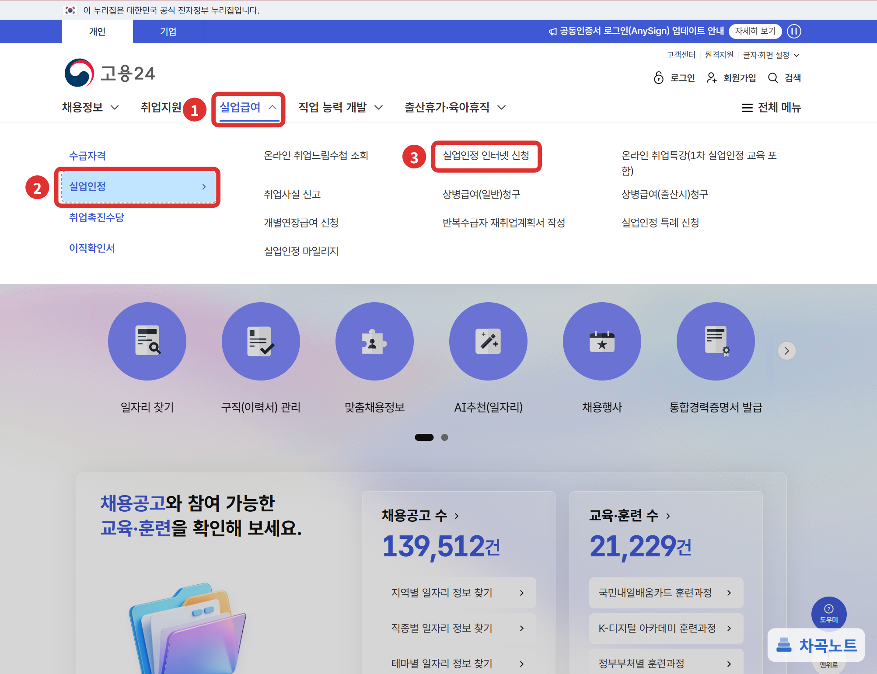The width and height of the screenshot is (877, 674).
Task: Click the 자세히 보기 button
Action: click(755, 31)
